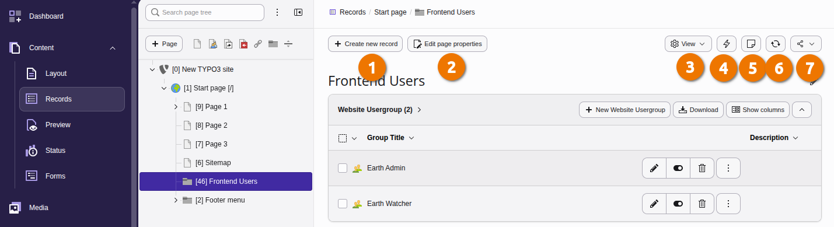Click the add Page button

pyautogui.click(x=164, y=44)
